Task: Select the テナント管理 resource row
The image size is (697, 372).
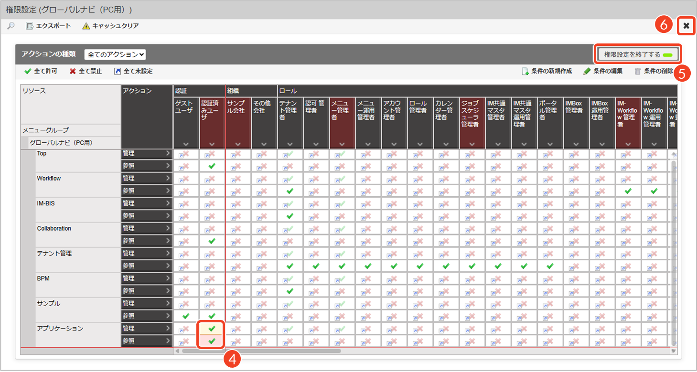Action: click(x=54, y=254)
